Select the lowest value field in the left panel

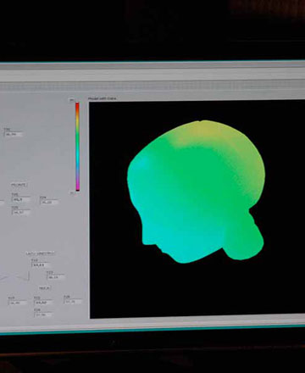point(43,315)
